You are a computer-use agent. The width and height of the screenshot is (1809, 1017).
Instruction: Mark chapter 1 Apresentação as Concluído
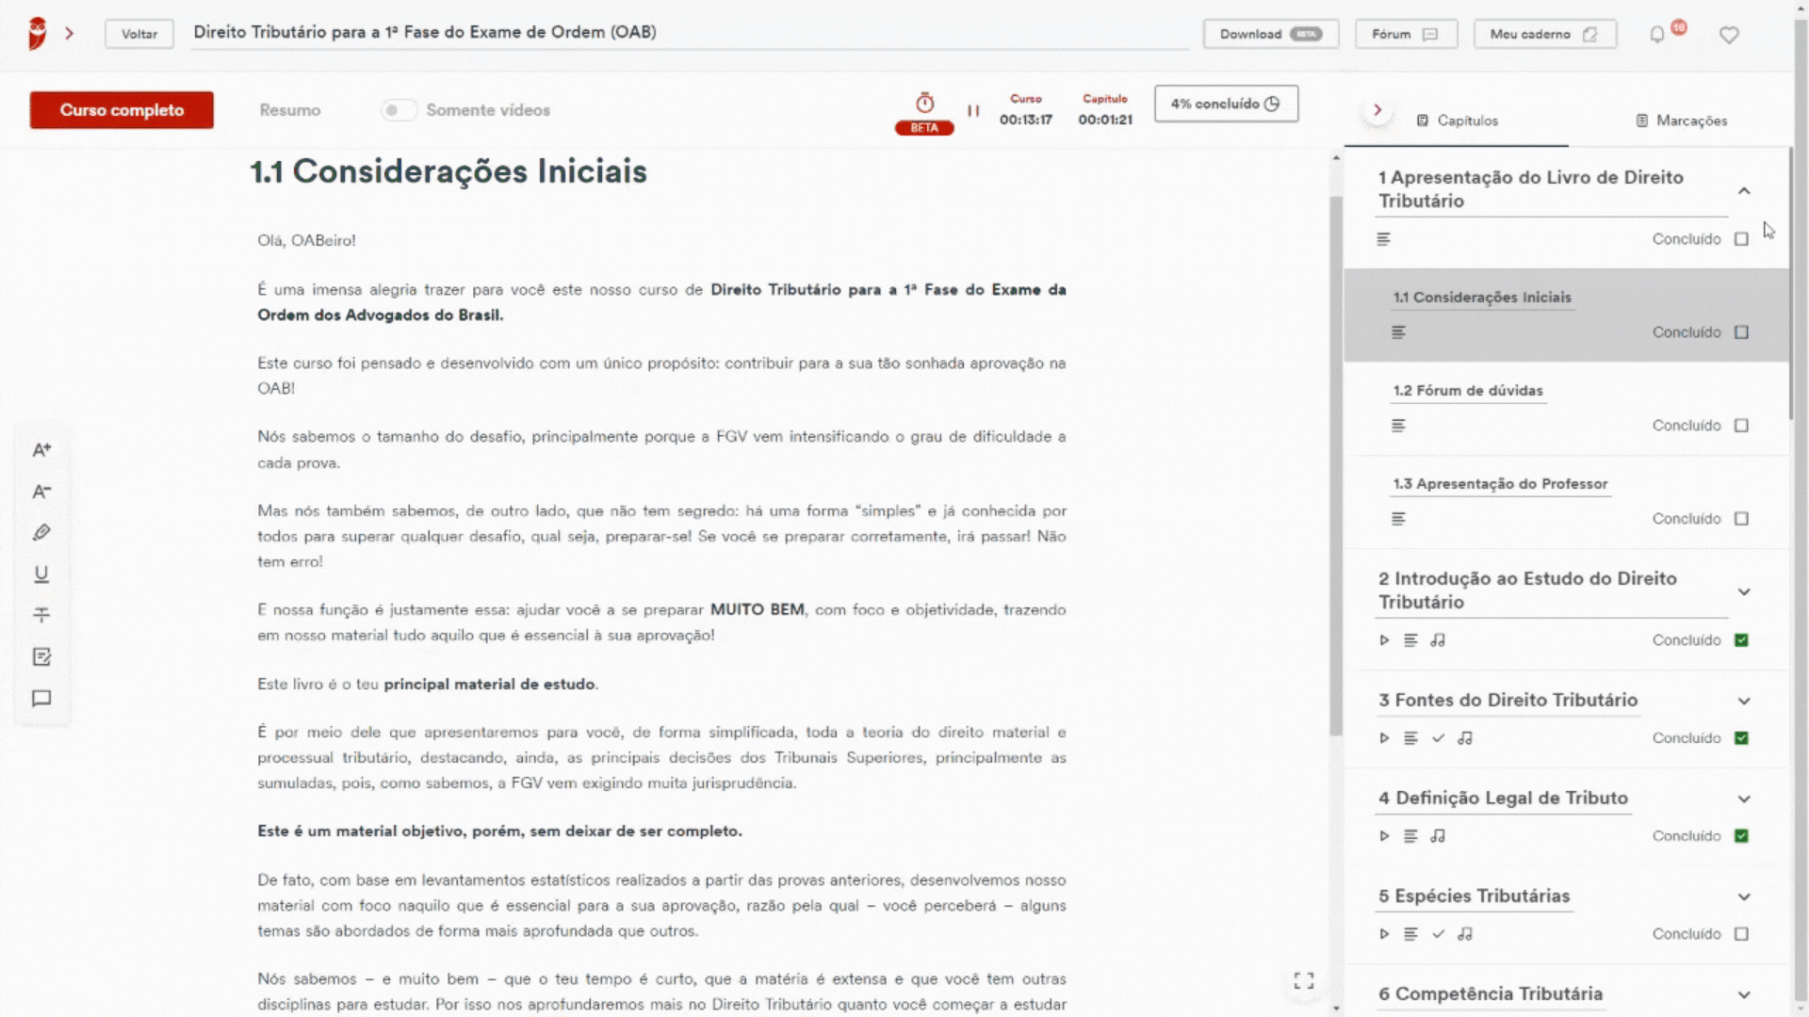[1741, 239]
